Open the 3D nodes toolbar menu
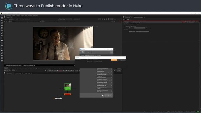201x113 pixels. click(2, 40)
